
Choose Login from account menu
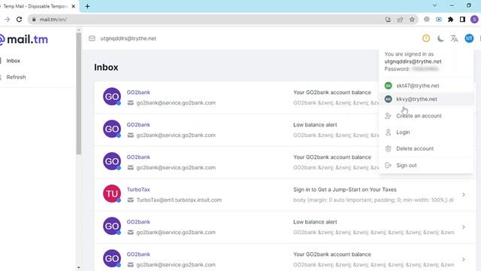(x=426, y=132)
